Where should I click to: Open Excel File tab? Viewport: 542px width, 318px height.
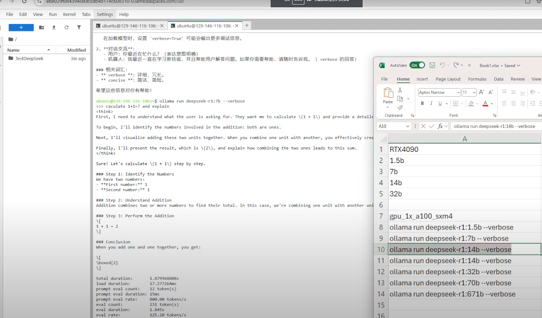385,79
